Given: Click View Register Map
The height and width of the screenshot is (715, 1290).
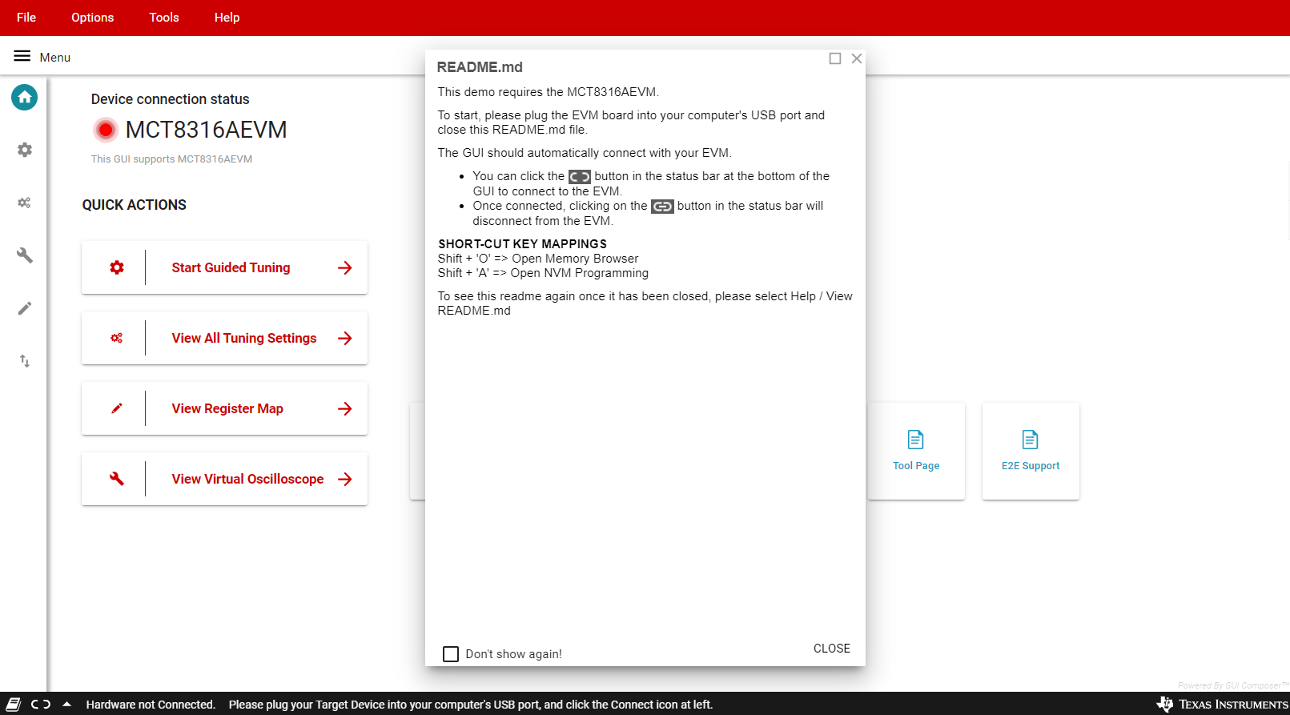Looking at the screenshot, I should [224, 408].
